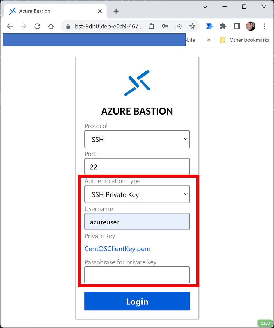Open the tab search chevron
This screenshot has width=274, height=328.
tap(205, 7)
